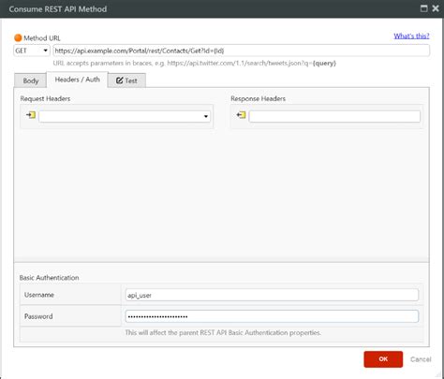Click the Username label
The image size is (444, 379).
[39, 295]
